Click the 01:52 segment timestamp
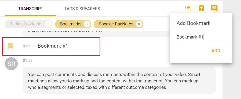 pyautogui.click(x=28, y=60)
